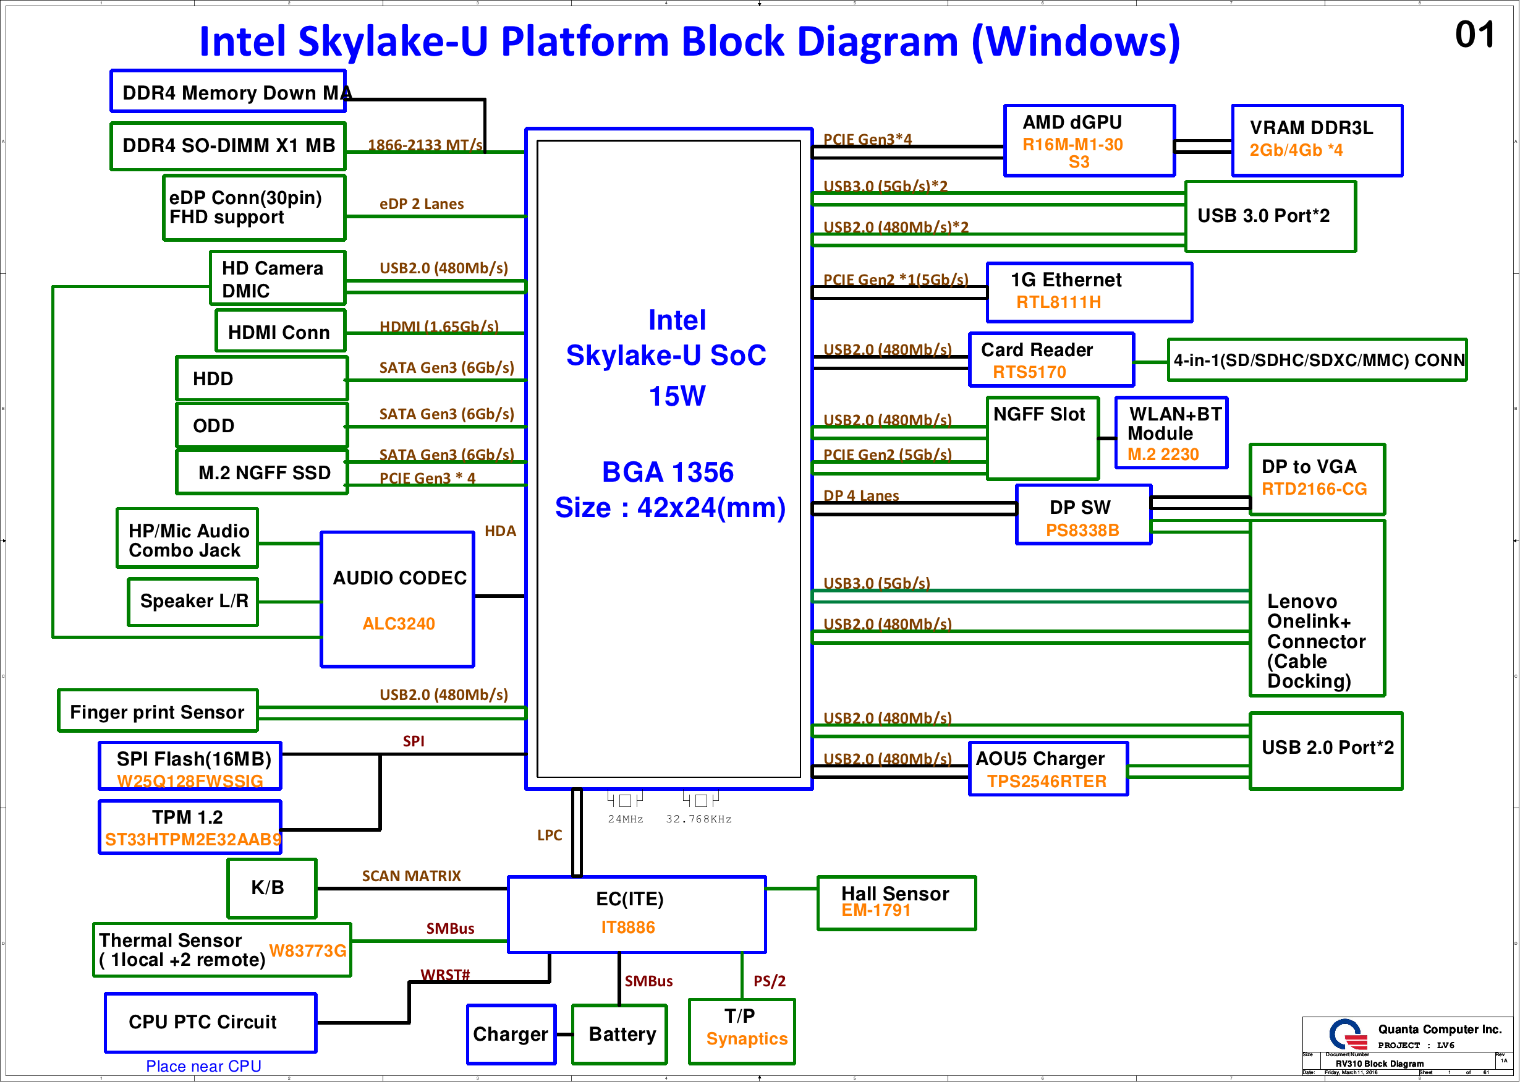The width and height of the screenshot is (1520, 1084).
Task: Click the Finger print Sensor block
Action: coord(158,712)
